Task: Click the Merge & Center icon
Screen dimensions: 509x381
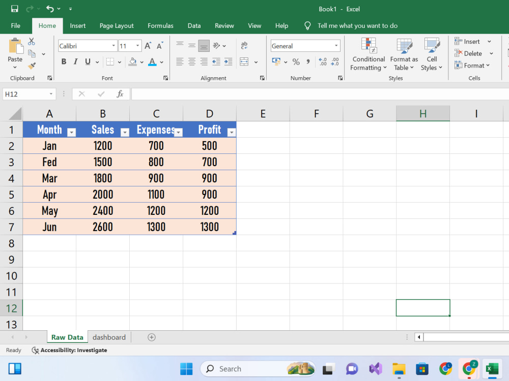Action: [x=244, y=61]
